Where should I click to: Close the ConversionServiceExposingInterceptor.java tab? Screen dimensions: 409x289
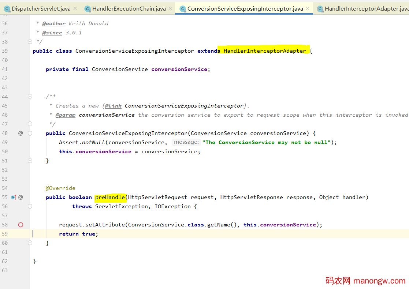point(308,8)
